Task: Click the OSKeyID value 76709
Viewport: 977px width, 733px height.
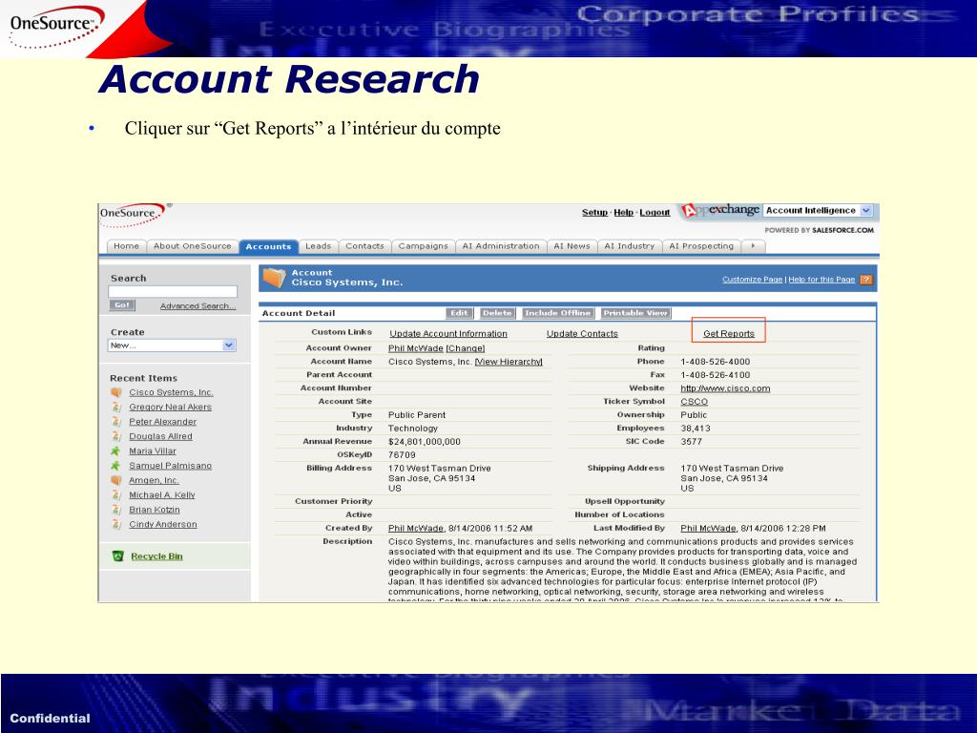Action: (402, 455)
